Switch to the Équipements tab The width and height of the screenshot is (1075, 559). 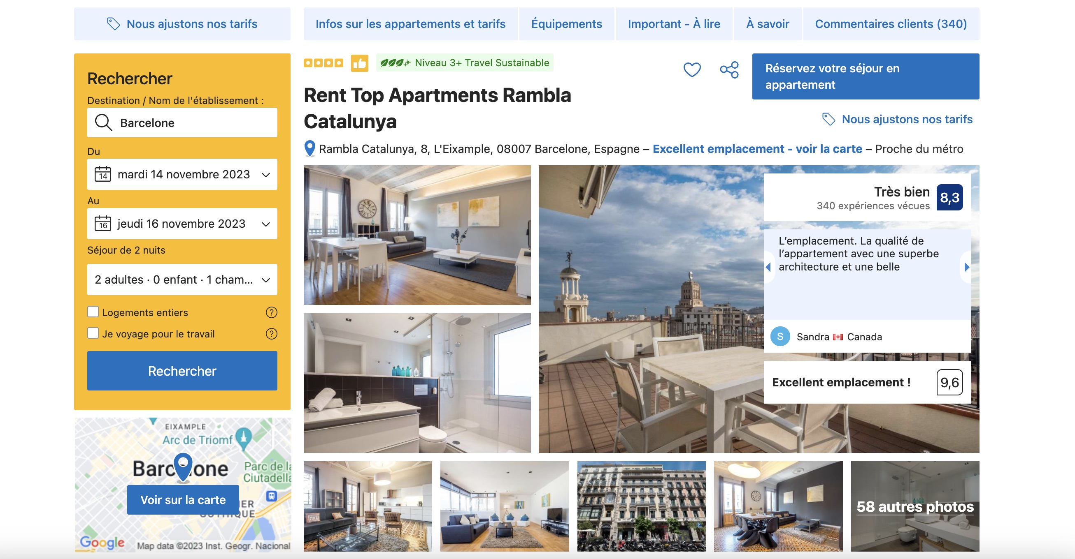pos(566,24)
